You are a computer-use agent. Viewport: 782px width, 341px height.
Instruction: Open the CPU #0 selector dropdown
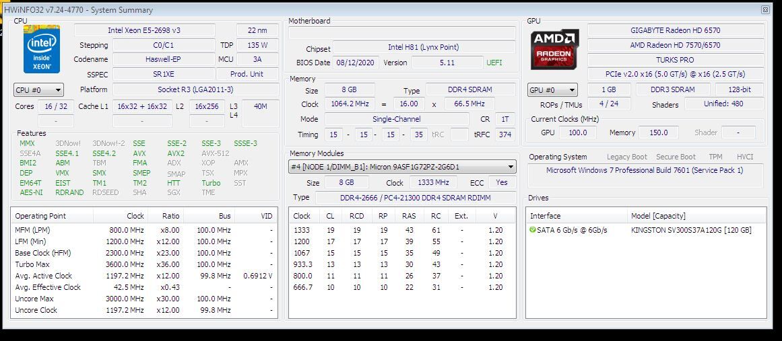tap(38, 90)
